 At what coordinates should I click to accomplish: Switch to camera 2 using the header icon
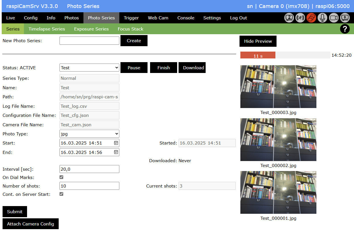click(x=289, y=18)
